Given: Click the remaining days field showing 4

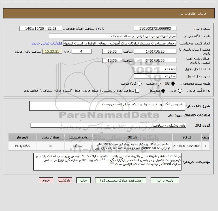Looking at the screenshot, I should point(82,51).
